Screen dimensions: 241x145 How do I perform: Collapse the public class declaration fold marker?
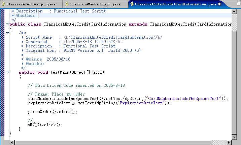pos(7,24)
